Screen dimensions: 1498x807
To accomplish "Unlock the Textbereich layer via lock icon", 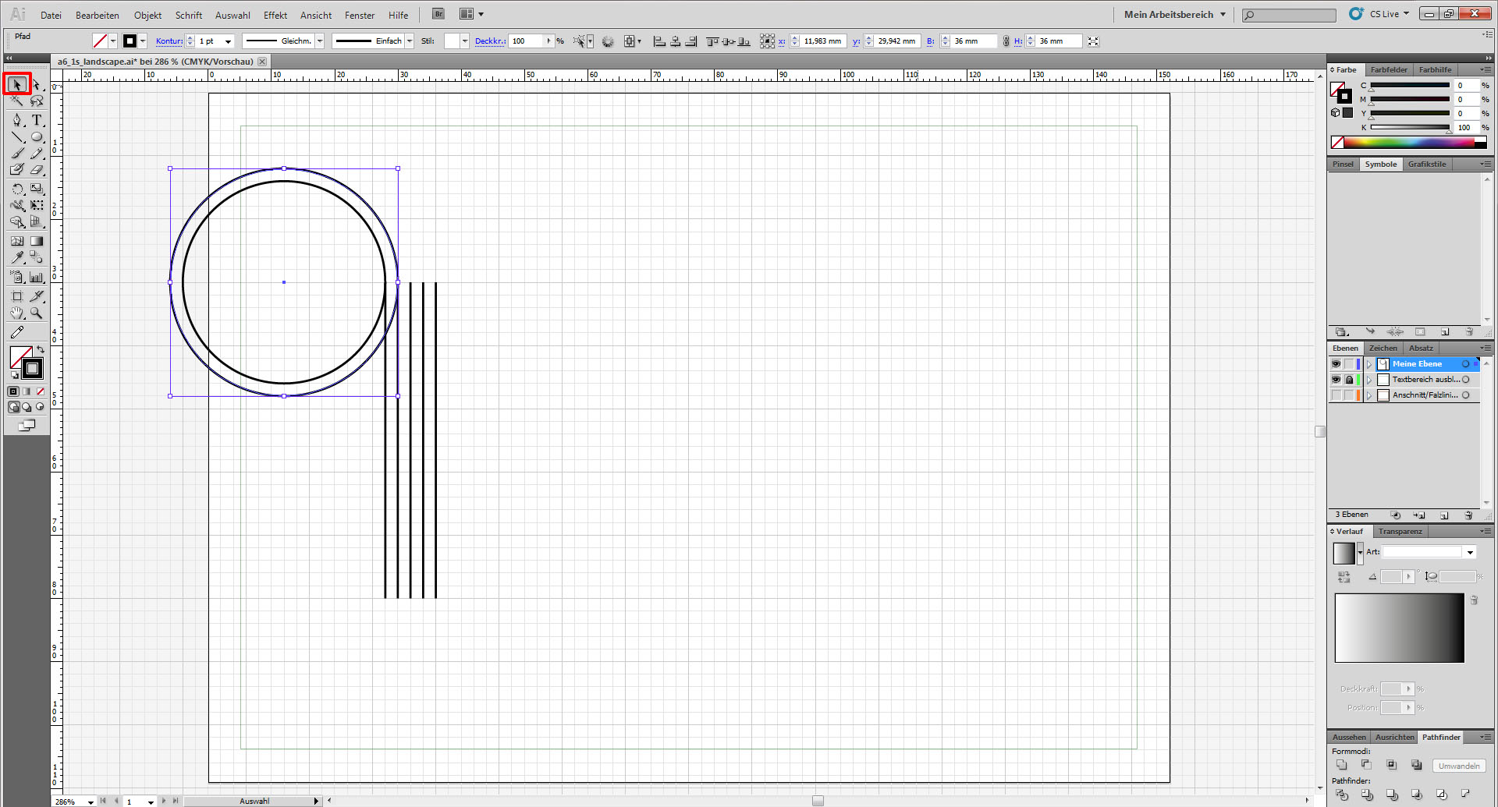I will pyautogui.click(x=1349, y=380).
